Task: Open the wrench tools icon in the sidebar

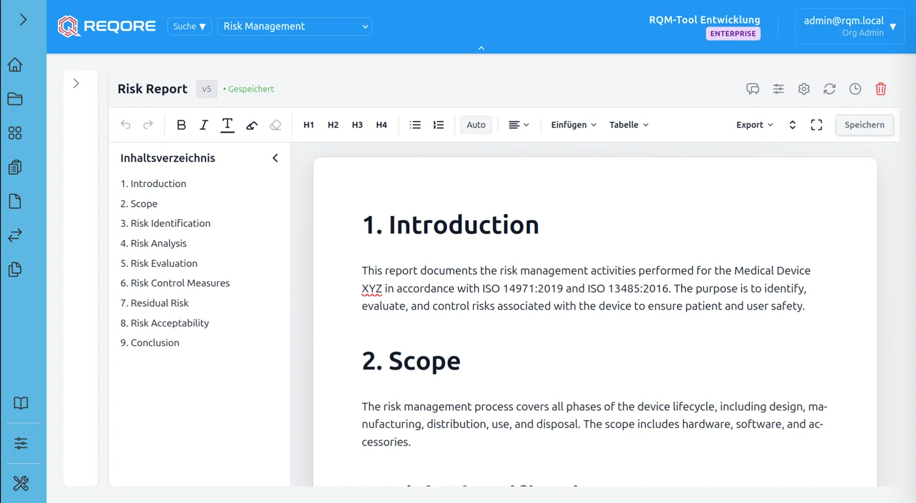Action: pyautogui.click(x=21, y=483)
